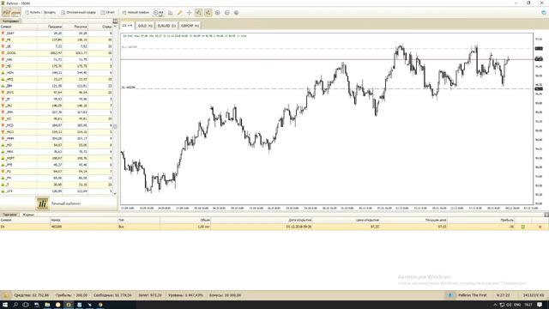Select the _KO quote row
The height and width of the screenshot is (309, 549).
coord(56,118)
